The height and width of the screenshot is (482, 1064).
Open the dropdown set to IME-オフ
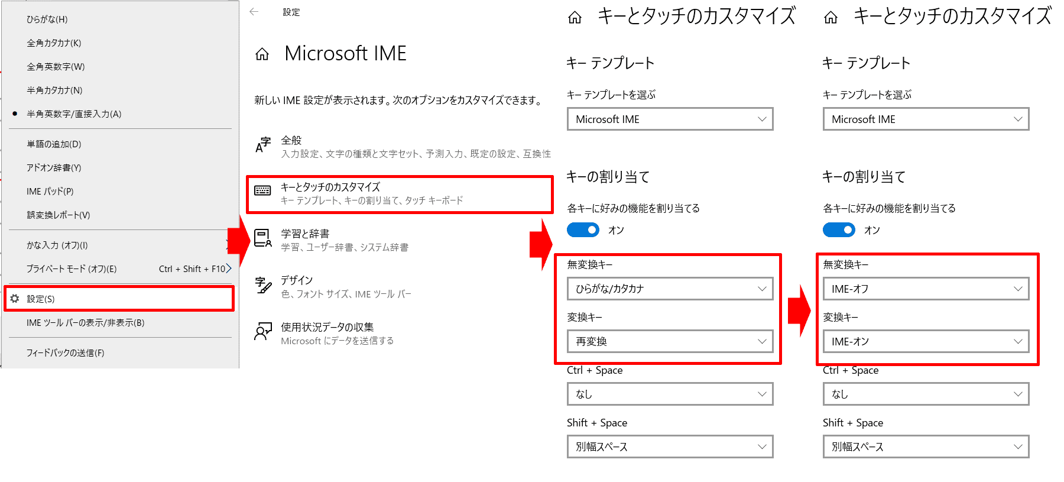coord(926,289)
